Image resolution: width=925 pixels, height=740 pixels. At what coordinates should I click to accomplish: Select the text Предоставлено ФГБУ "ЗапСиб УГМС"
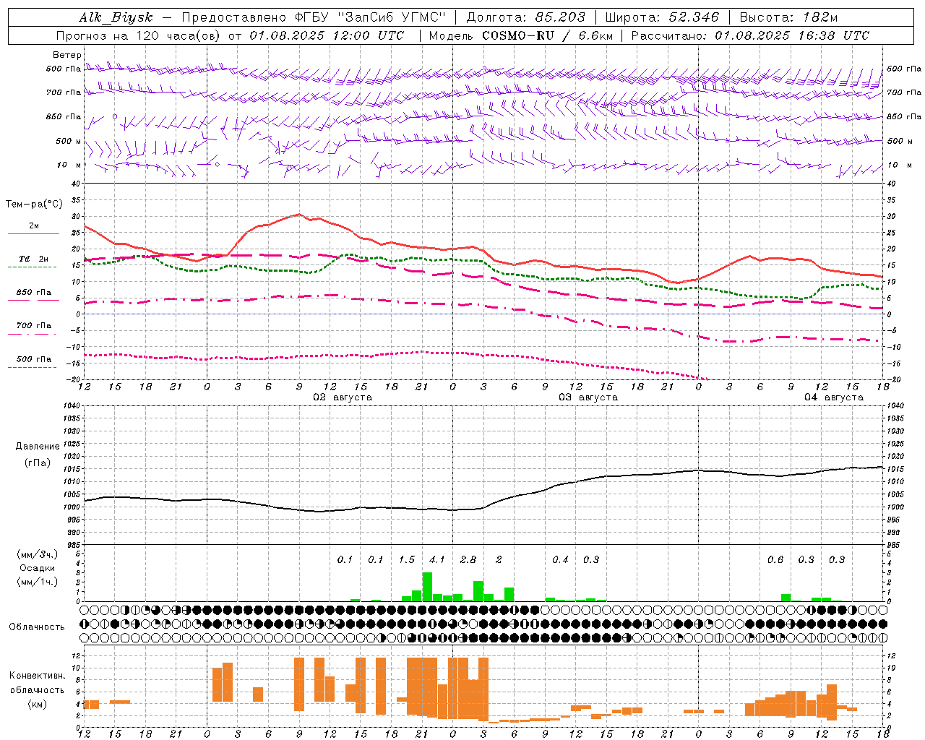[314, 17]
